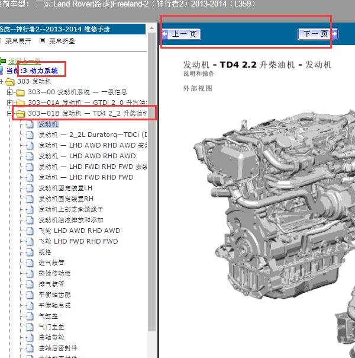Viewport: 355px width, 358px height.
Task: Select the 当前:3 动力系统 heading
Action: point(32,71)
